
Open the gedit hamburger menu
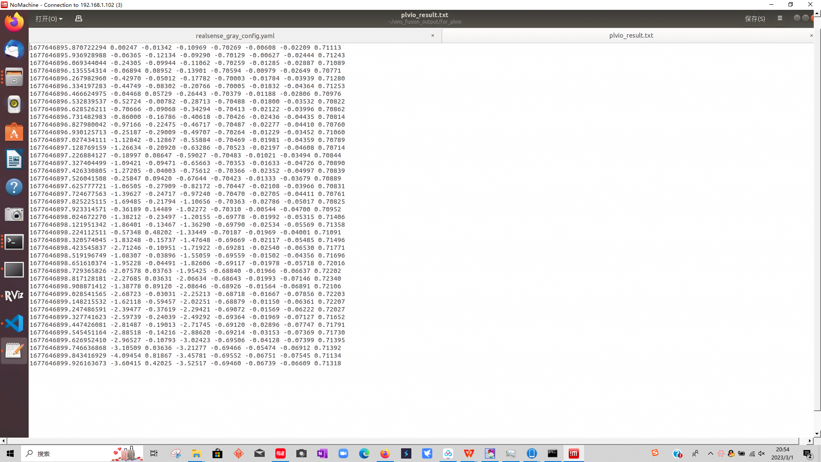(x=780, y=18)
